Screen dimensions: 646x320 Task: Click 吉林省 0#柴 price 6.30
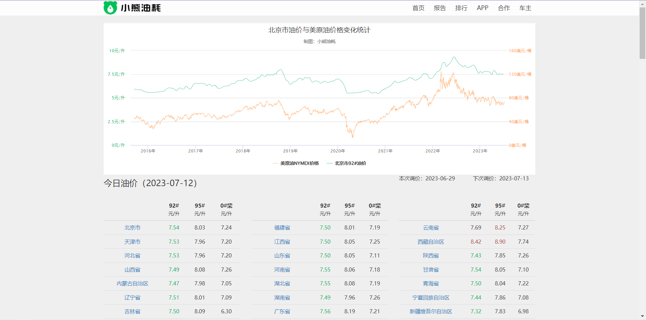[226, 311]
